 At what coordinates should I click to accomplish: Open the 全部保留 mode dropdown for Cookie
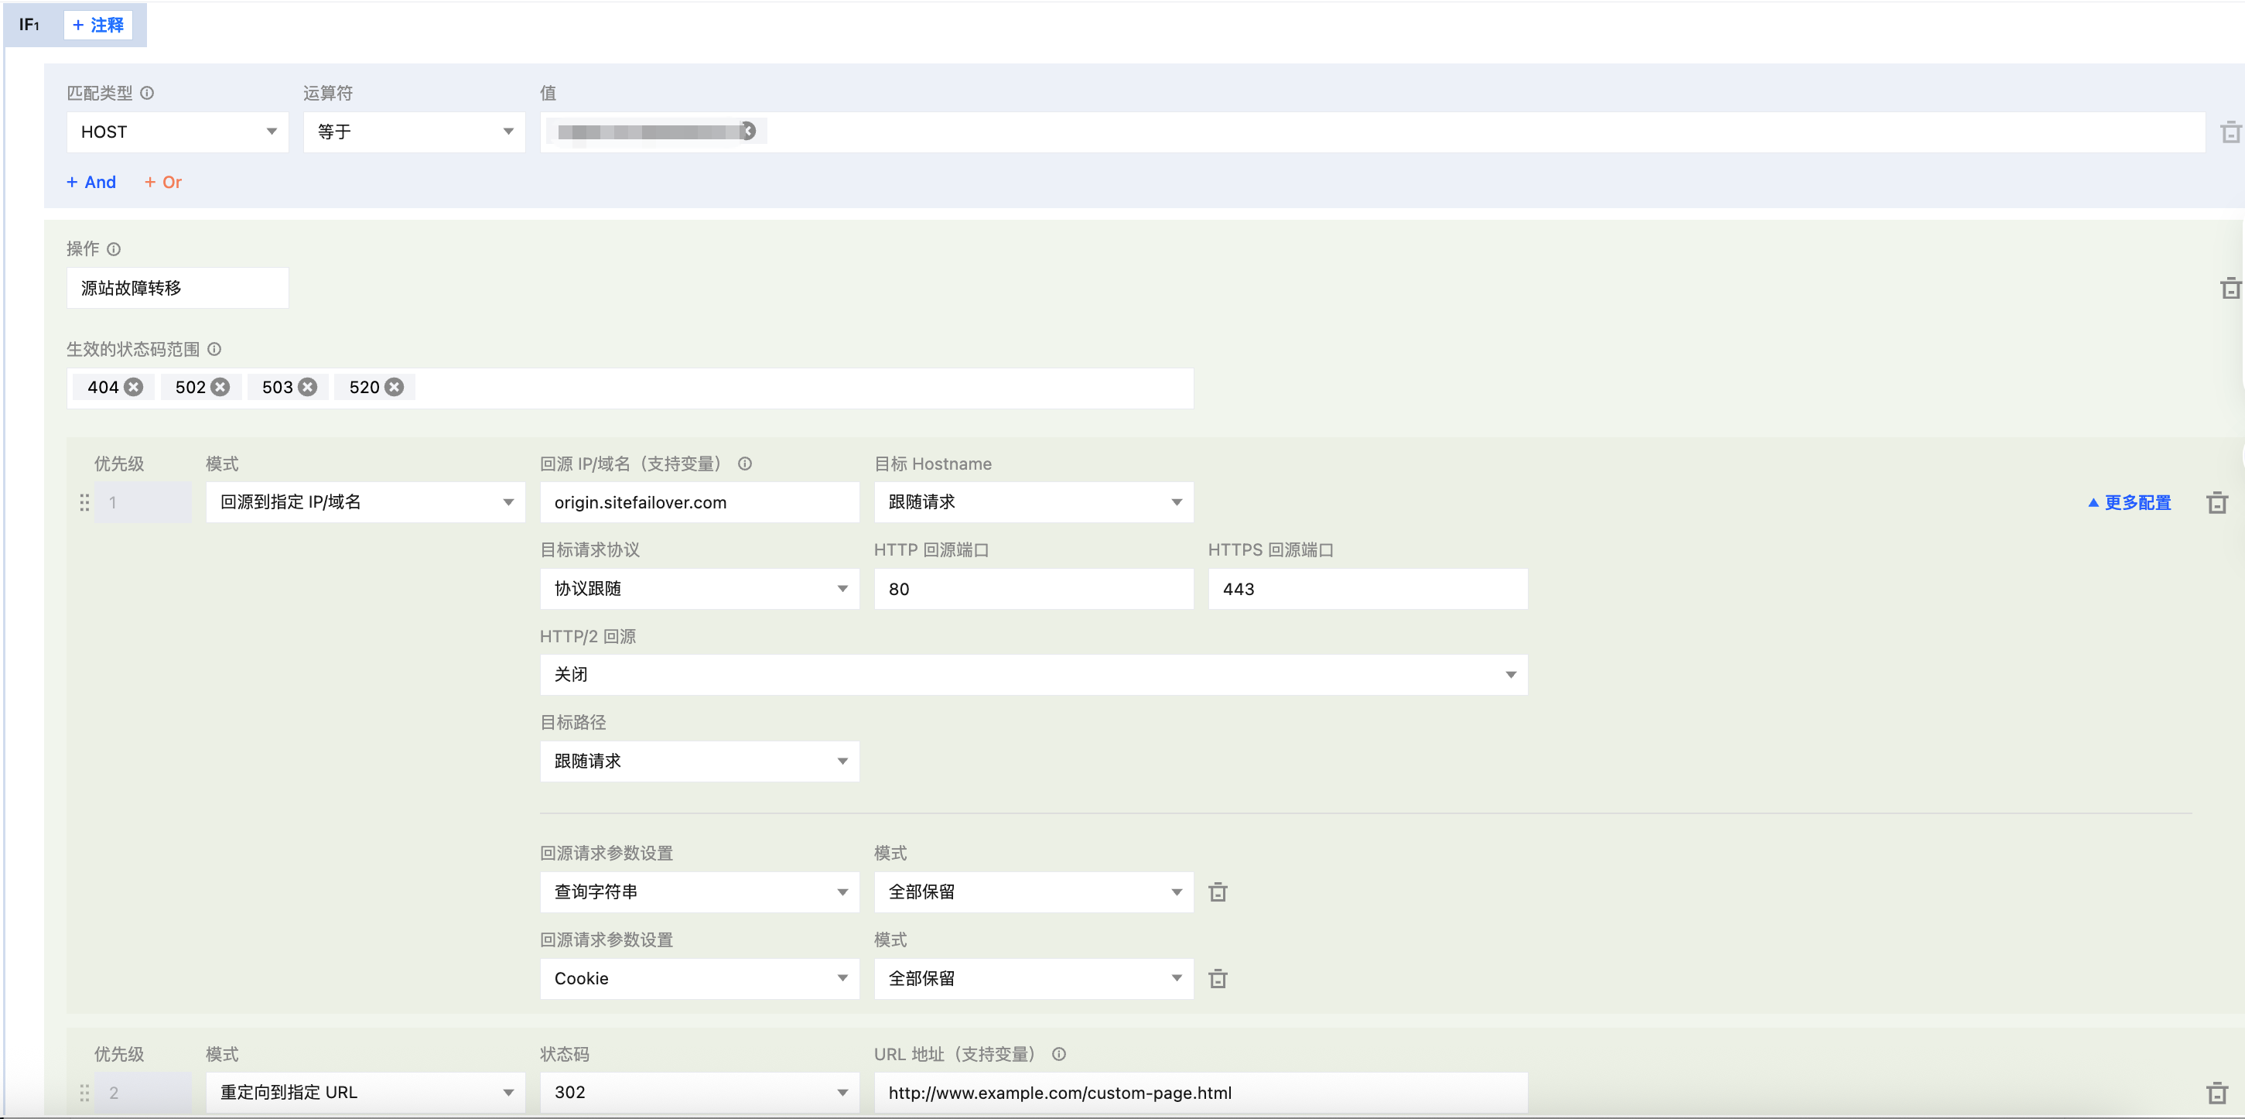[1034, 979]
